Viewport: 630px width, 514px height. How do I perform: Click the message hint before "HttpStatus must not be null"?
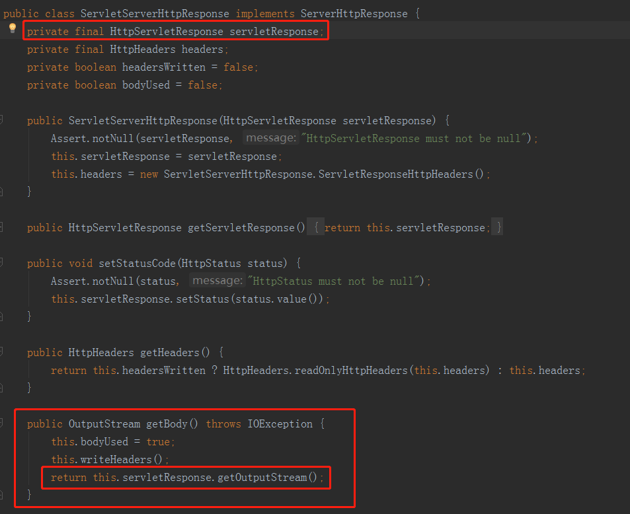216,281
